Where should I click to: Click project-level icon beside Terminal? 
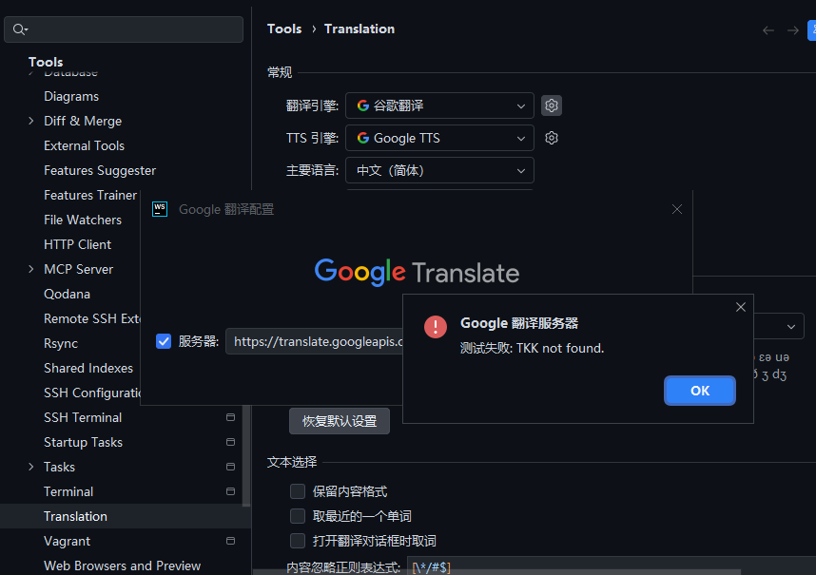pyautogui.click(x=230, y=491)
